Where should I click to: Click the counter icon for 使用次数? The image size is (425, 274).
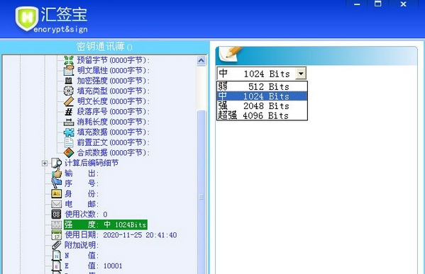coord(56,215)
